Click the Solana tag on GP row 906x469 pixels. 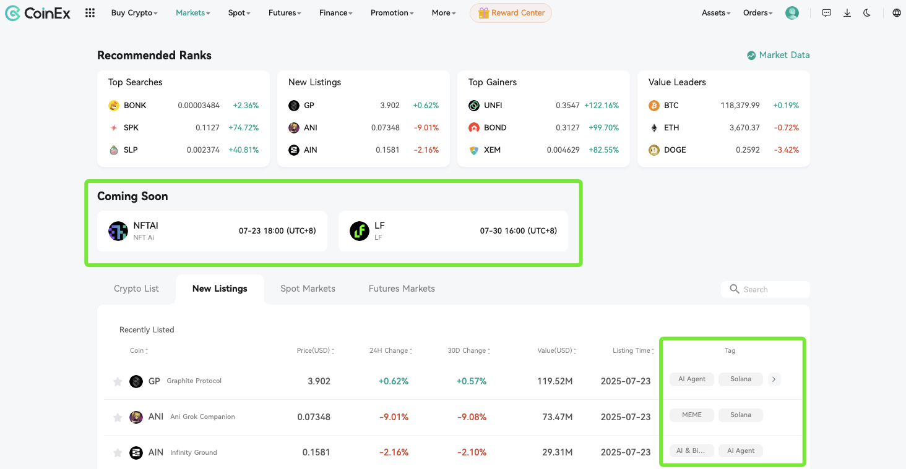click(741, 379)
